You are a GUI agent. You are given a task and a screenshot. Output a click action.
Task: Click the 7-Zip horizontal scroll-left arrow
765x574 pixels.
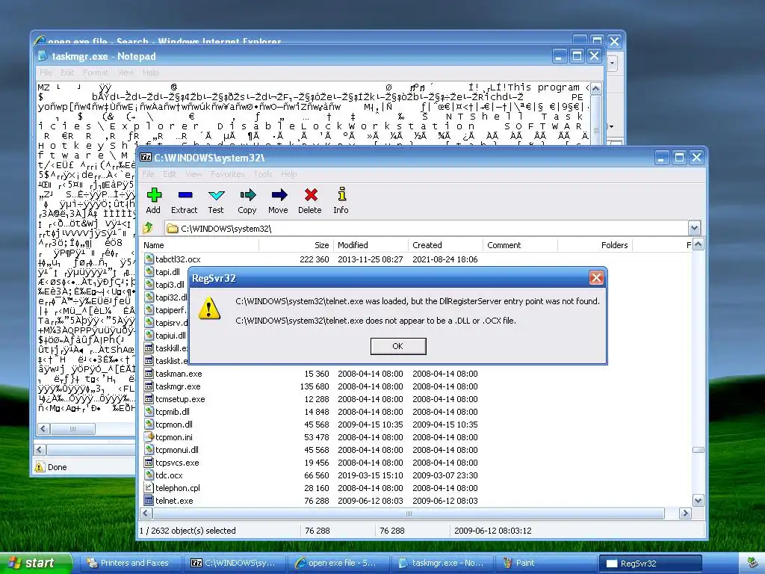point(146,513)
